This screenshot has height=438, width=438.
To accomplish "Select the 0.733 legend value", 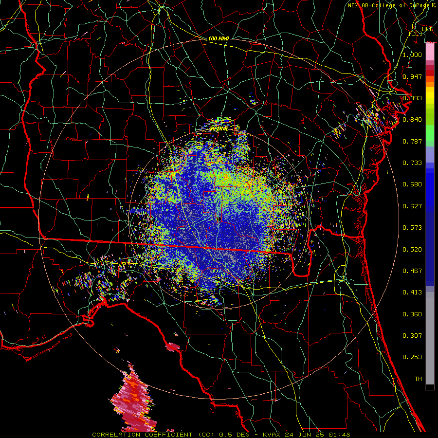I will pyautogui.click(x=412, y=163).
